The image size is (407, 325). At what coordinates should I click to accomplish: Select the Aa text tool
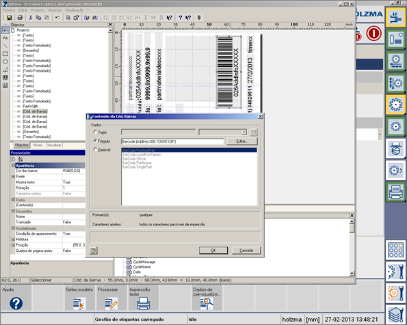5,38
